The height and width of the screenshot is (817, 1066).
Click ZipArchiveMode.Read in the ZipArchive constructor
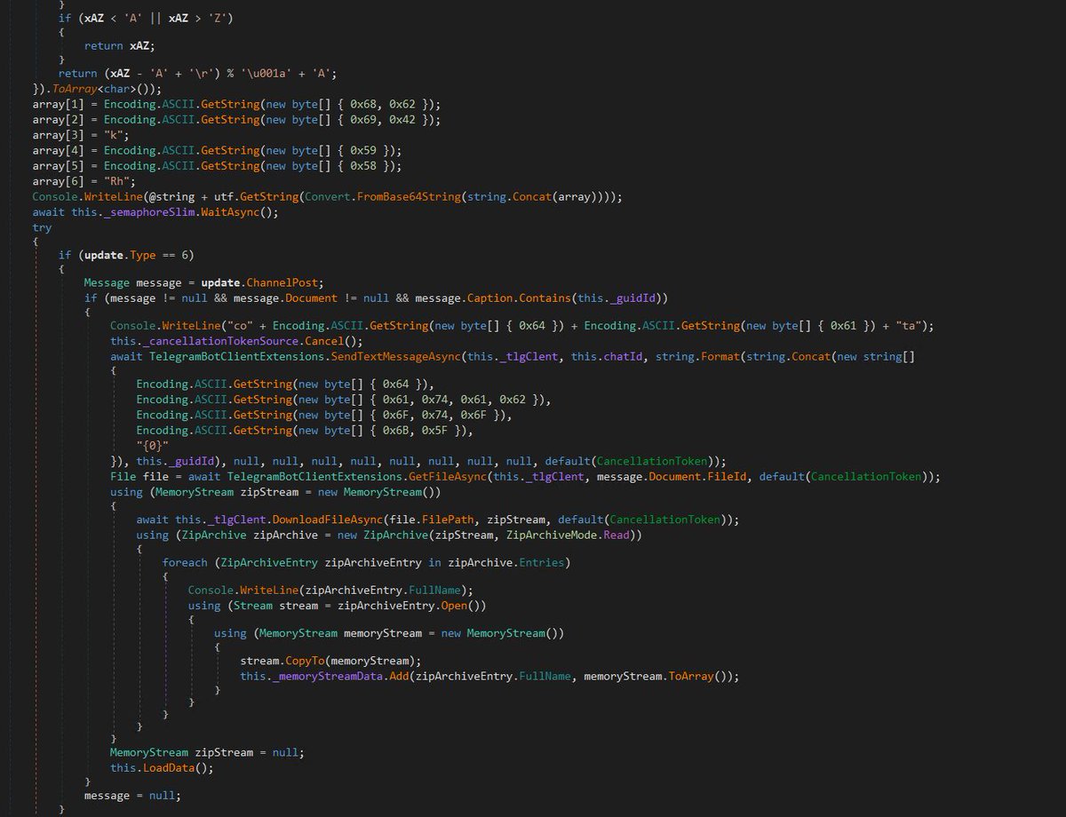pyautogui.click(x=569, y=535)
